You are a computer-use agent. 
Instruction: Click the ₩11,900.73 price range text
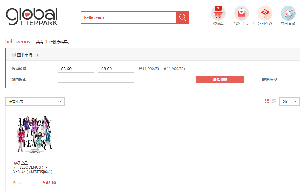coord(161,69)
